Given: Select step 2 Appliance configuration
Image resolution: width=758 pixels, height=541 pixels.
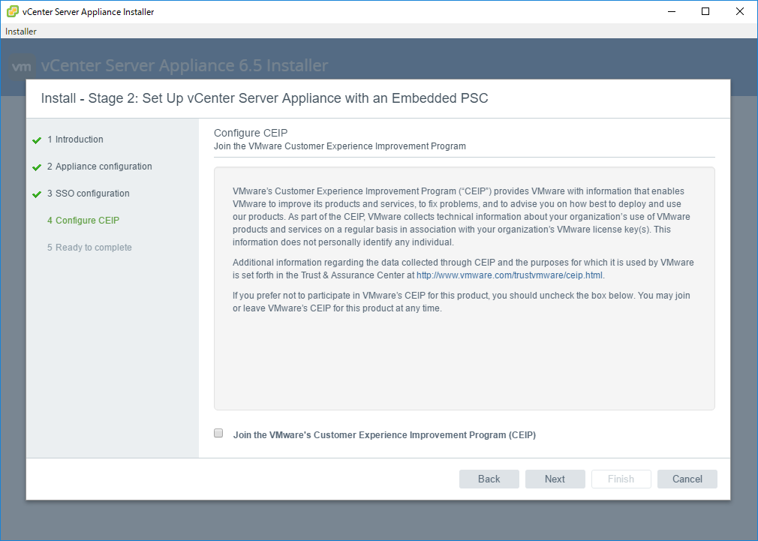Looking at the screenshot, I should [x=100, y=167].
